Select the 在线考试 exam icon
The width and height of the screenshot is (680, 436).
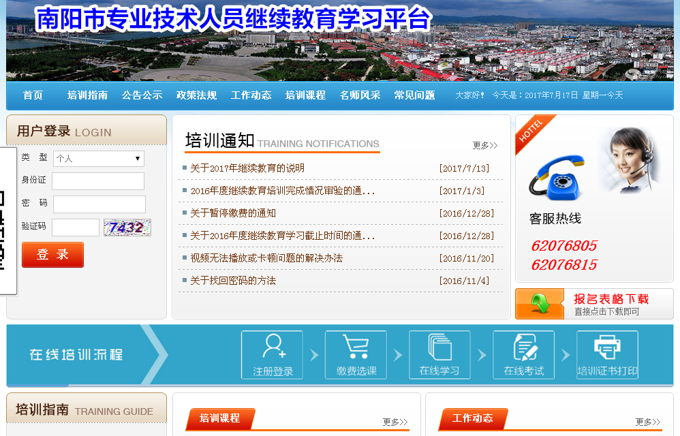point(523,347)
